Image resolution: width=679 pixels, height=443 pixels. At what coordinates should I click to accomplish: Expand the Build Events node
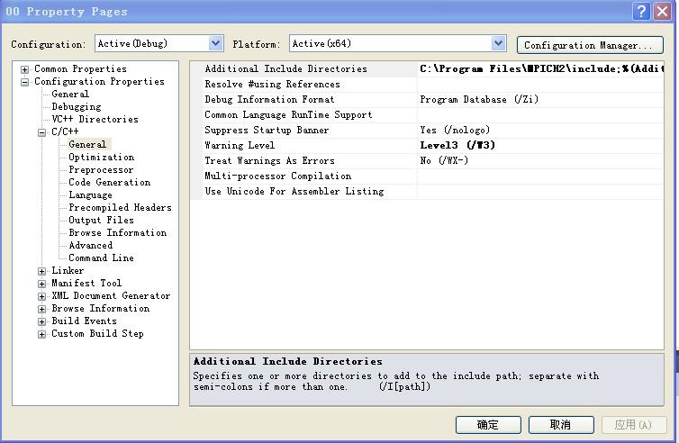pyautogui.click(x=42, y=321)
